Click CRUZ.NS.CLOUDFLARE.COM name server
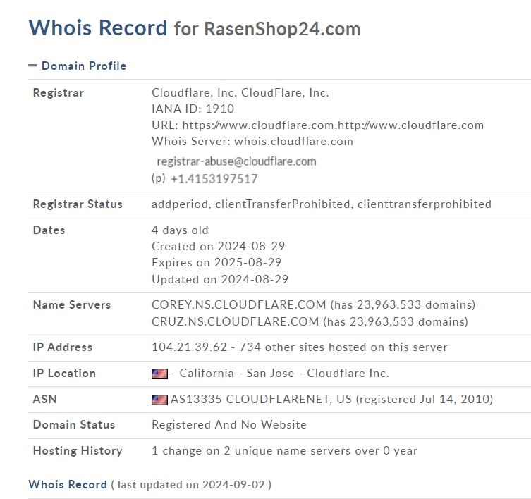Viewport: 531px width, 499px height. tap(236, 321)
